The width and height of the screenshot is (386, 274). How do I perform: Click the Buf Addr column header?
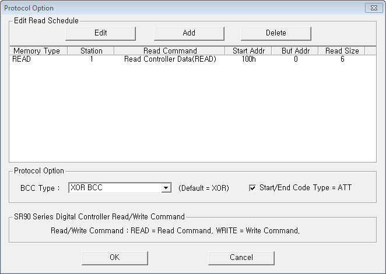coord(296,51)
